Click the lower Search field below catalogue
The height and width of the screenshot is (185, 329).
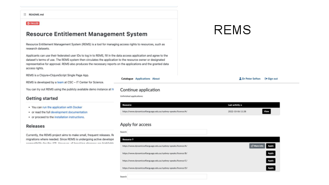pyautogui.click(x=167, y=177)
